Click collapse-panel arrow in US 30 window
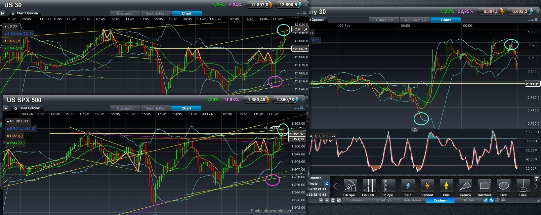 pyautogui.click(x=3, y=13)
